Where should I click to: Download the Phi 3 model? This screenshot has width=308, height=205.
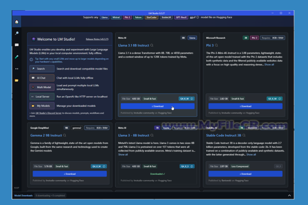246,106
